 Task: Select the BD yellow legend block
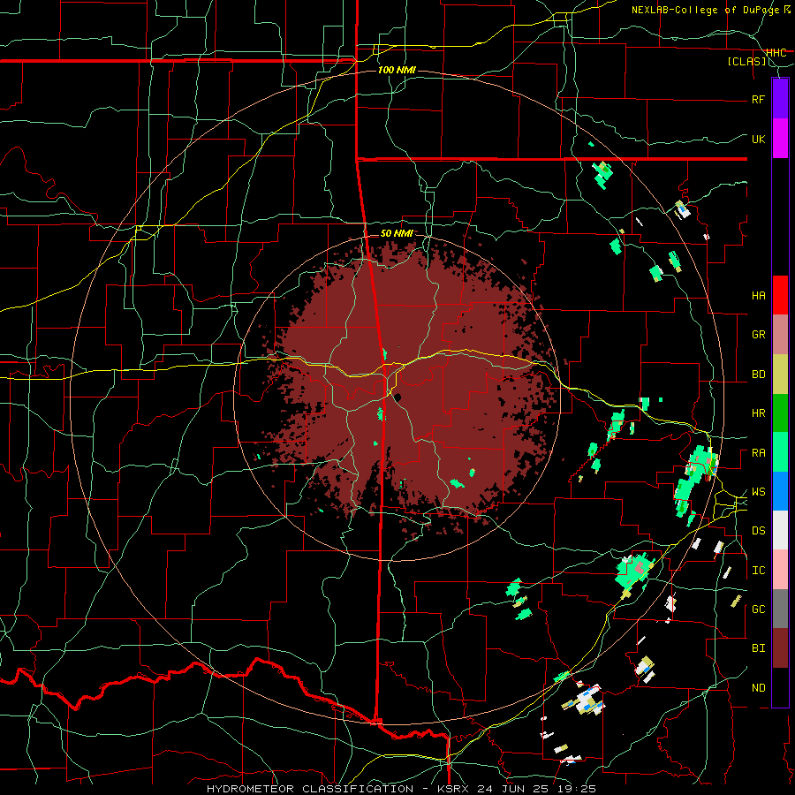pyautogui.click(x=780, y=375)
